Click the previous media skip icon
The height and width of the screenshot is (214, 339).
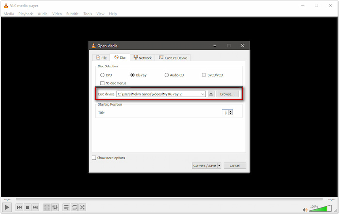19,207
